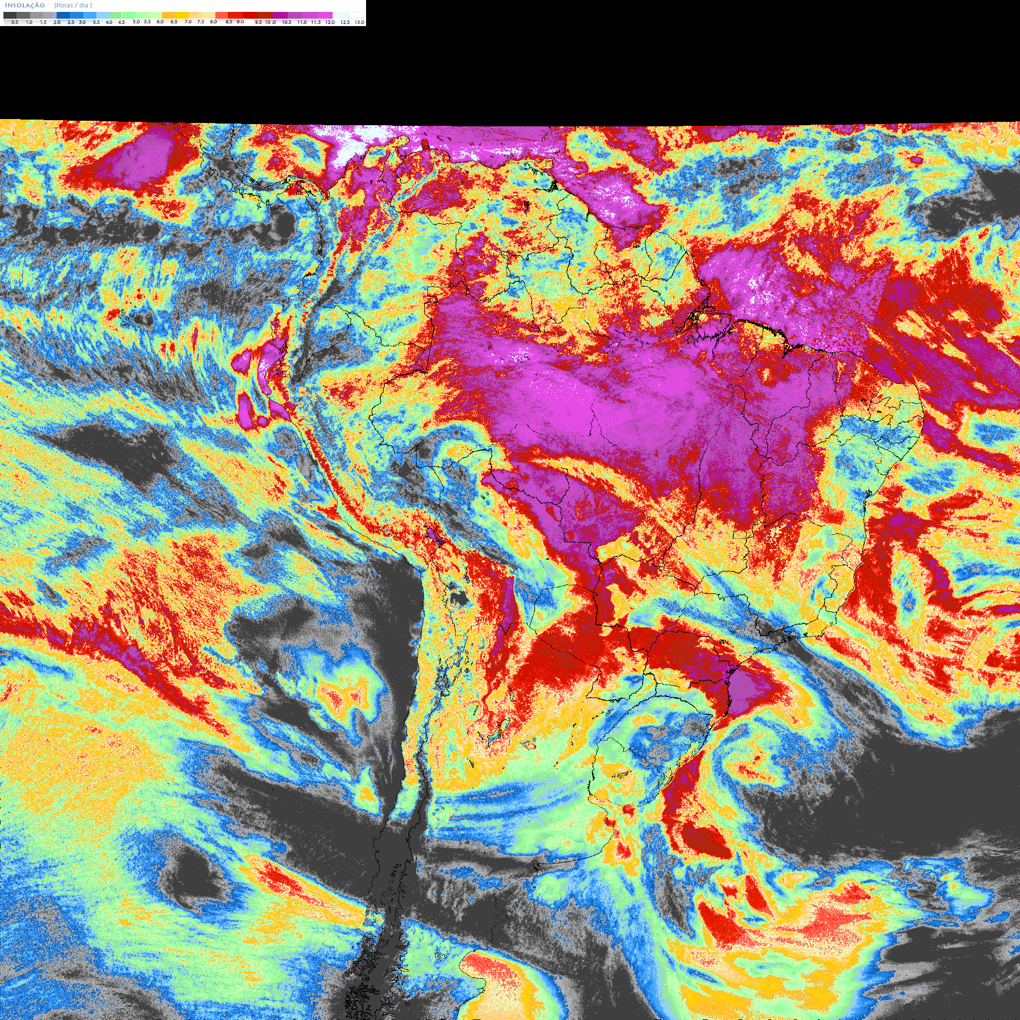Click the 11.0 legend value

pyautogui.click(x=302, y=22)
